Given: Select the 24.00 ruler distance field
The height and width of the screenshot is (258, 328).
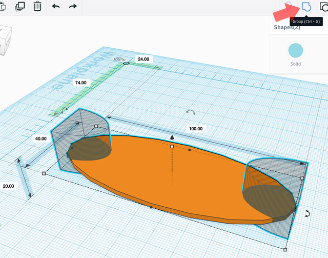Looking at the screenshot, I should (x=143, y=59).
